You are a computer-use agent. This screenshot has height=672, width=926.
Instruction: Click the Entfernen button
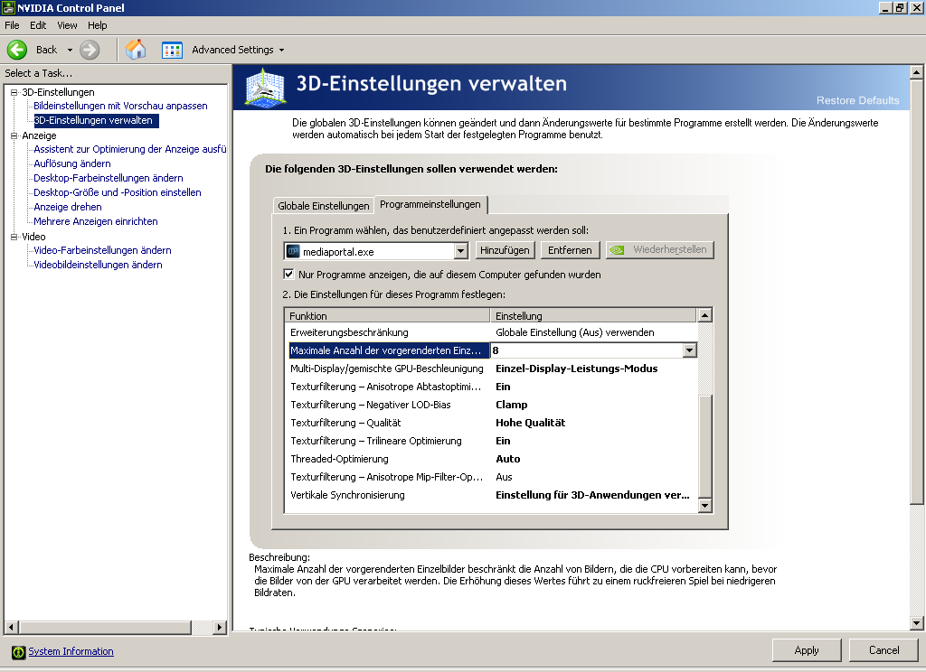570,250
